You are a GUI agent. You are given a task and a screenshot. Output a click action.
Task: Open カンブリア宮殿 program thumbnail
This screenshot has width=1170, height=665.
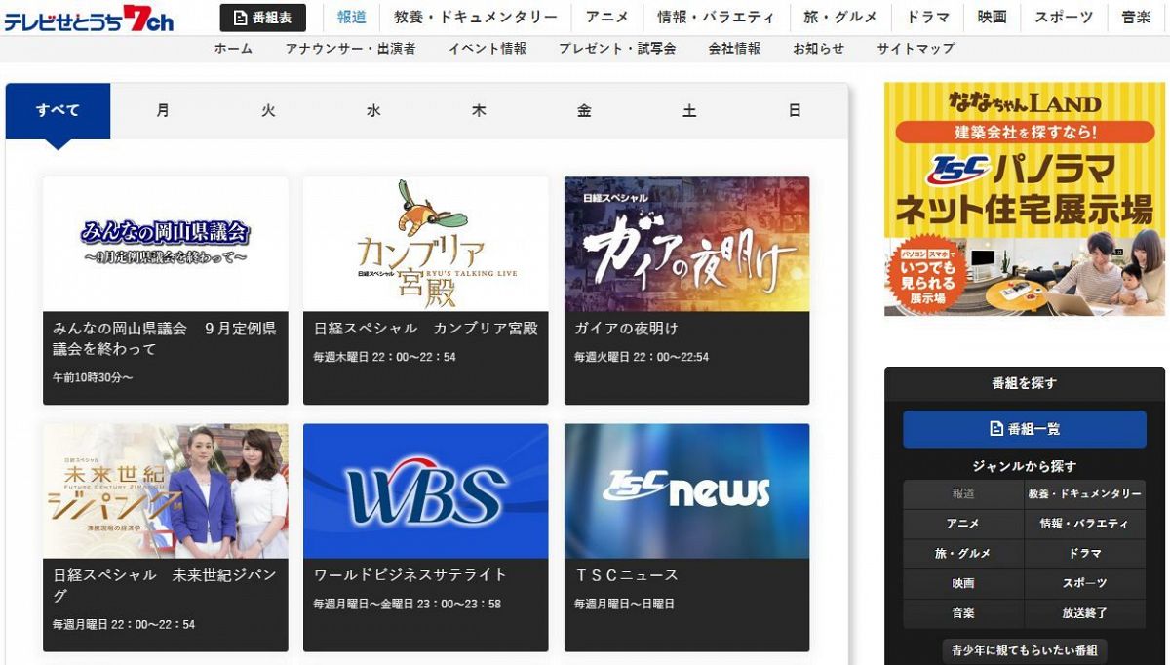tap(426, 244)
